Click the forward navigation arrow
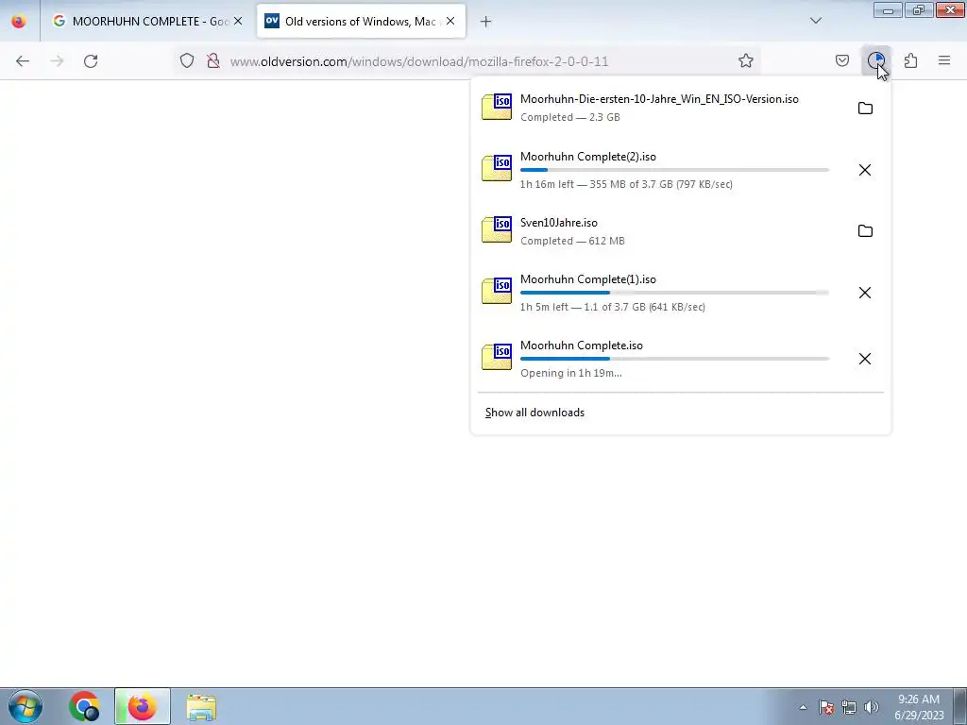 tap(57, 61)
